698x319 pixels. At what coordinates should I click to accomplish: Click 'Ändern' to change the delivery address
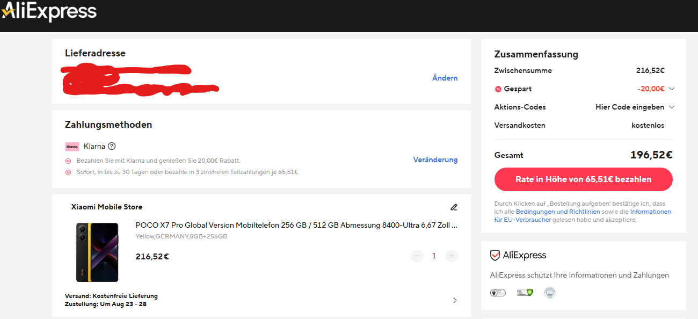tap(445, 78)
